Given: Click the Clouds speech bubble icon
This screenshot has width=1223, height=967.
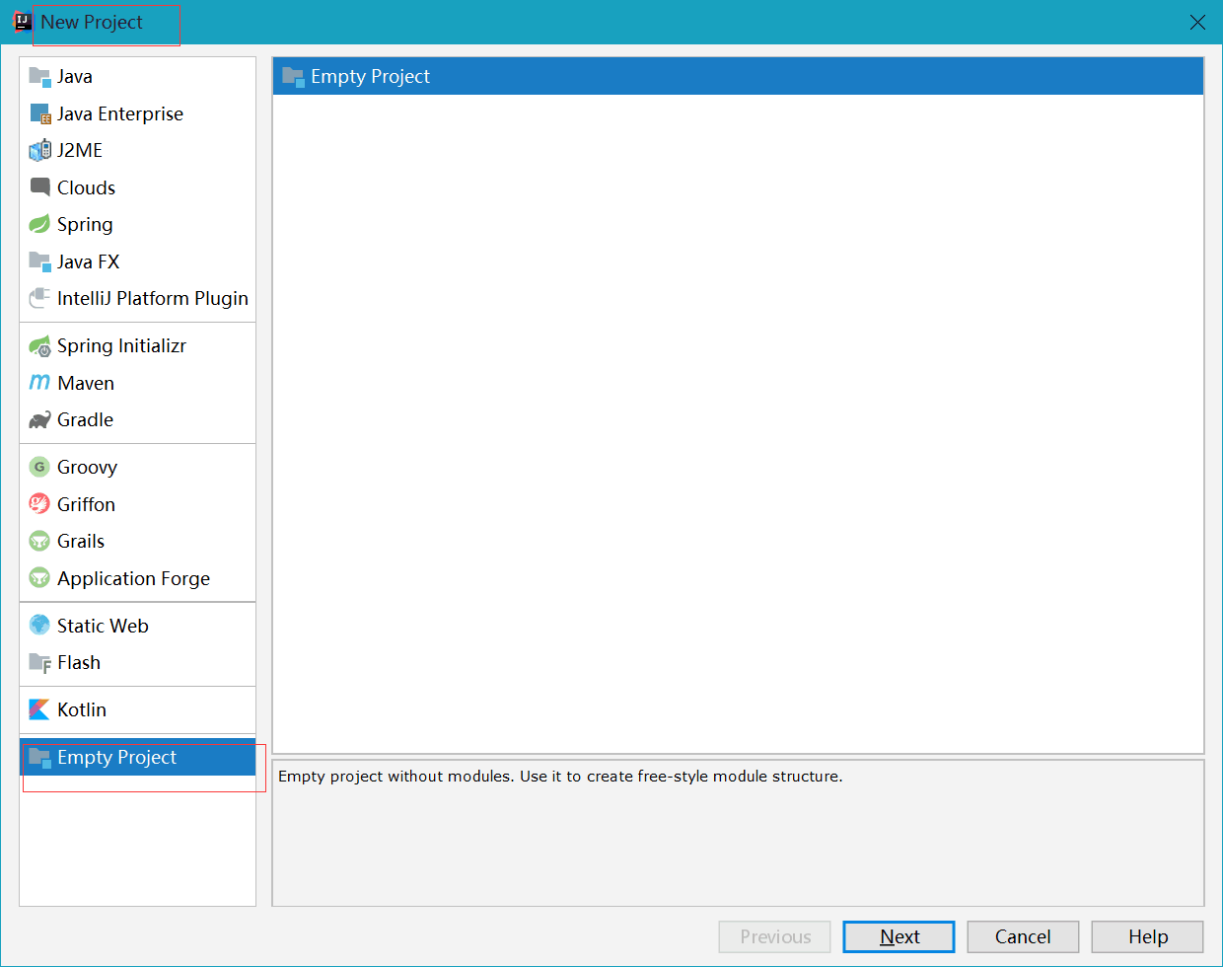Looking at the screenshot, I should coord(39,187).
